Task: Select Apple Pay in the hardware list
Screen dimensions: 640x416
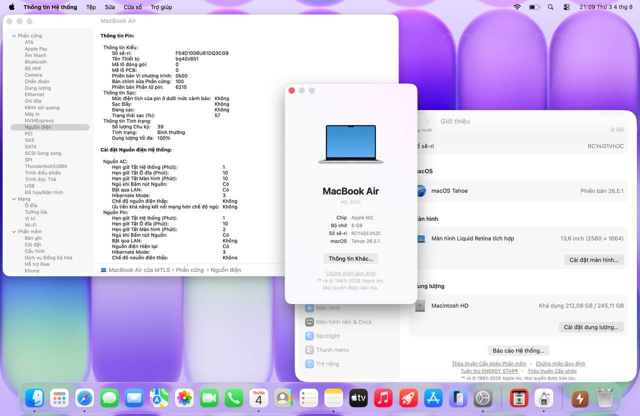Action: pyautogui.click(x=36, y=49)
